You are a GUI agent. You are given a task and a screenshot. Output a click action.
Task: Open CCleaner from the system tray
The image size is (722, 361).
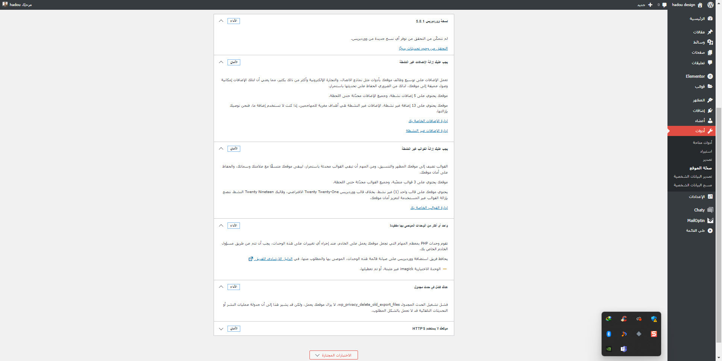[x=624, y=319]
